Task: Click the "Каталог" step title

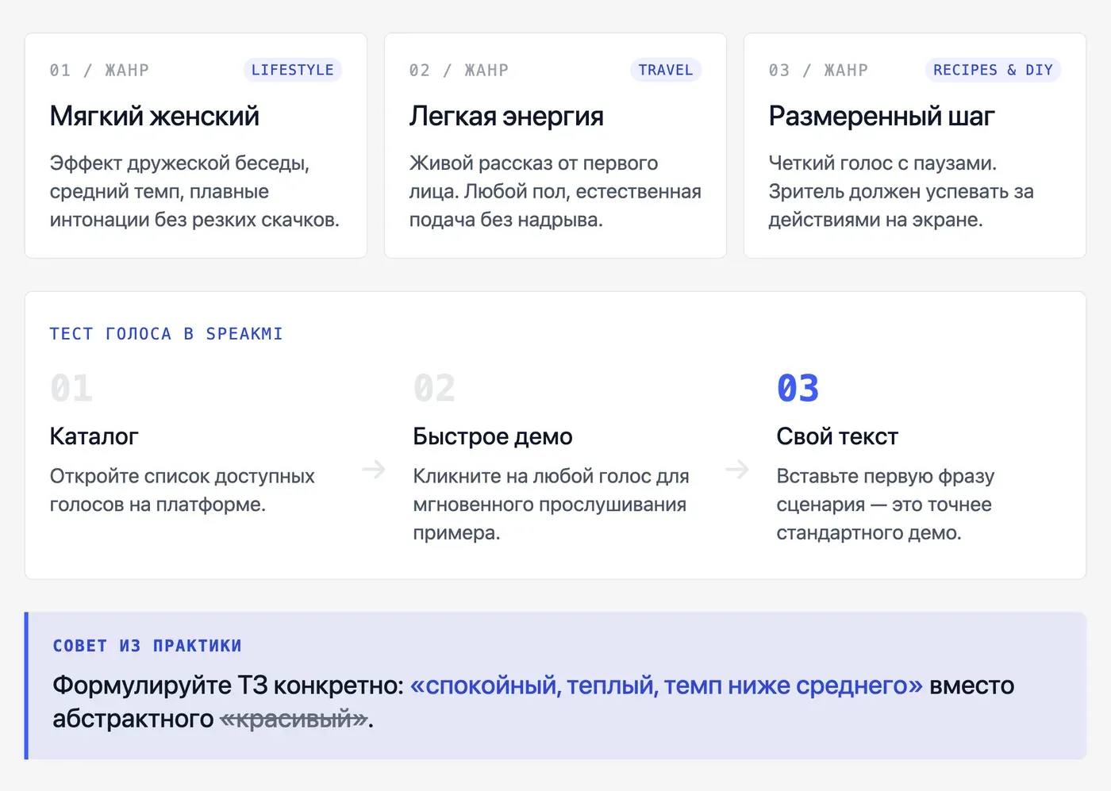Action: coord(94,436)
